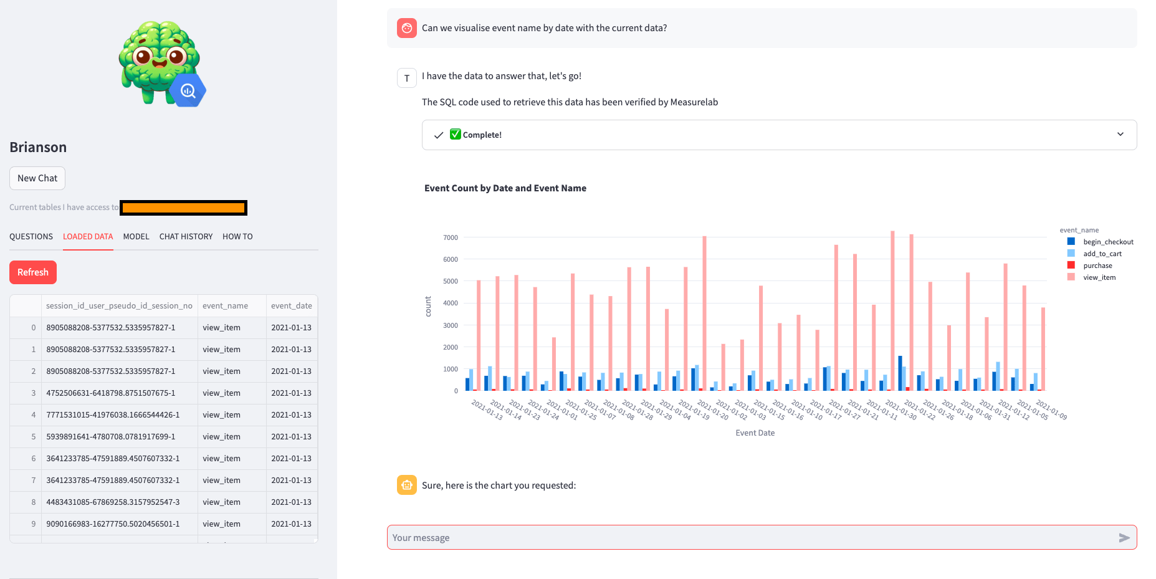
Task: Click the 2021-01-13 x-axis label
Action: tap(487, 409)
